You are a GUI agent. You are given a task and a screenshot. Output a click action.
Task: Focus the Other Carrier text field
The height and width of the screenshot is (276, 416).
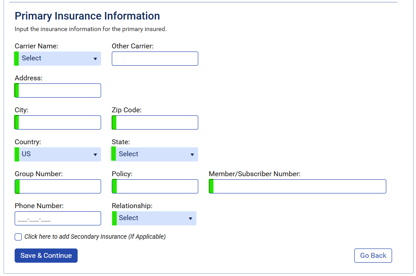coord(155,59)
